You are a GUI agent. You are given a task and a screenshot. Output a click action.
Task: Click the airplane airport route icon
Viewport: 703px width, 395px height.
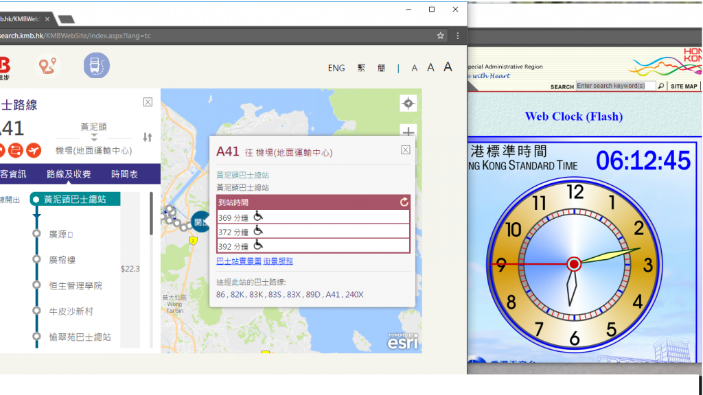pyautogui.click(x=34, y=150)
